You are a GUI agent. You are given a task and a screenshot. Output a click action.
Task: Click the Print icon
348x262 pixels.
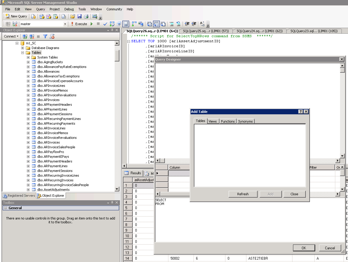pyautogui.click(x=86, y=16)
